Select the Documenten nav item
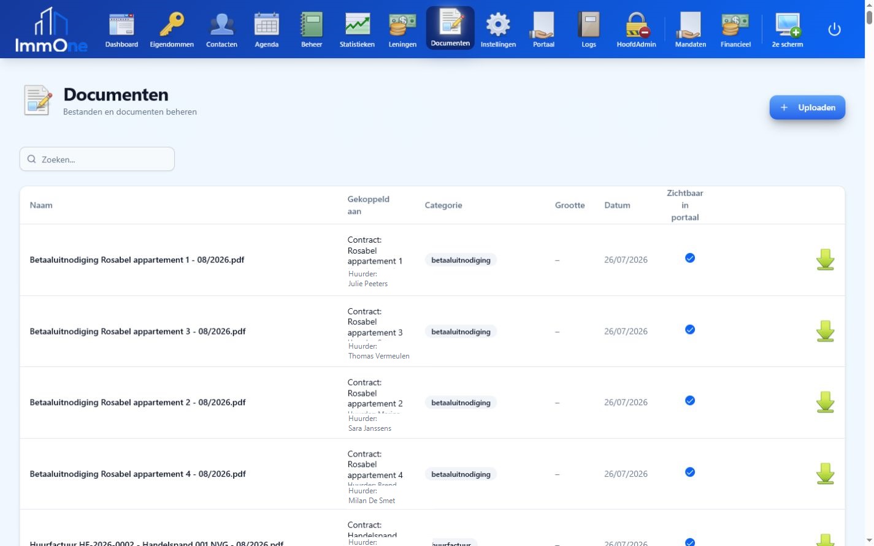Image resolution: width=874 pixels, height=546 pixels. (450, 28)
